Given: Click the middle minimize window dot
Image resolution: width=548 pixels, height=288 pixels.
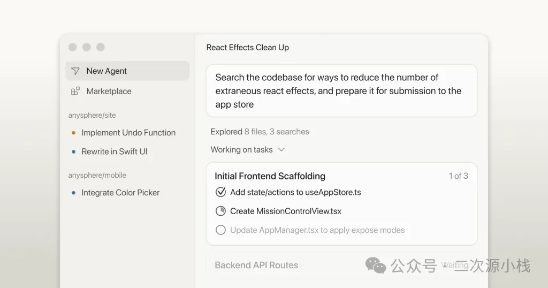Looking at the screenshot, I should [x=86, y=47].
